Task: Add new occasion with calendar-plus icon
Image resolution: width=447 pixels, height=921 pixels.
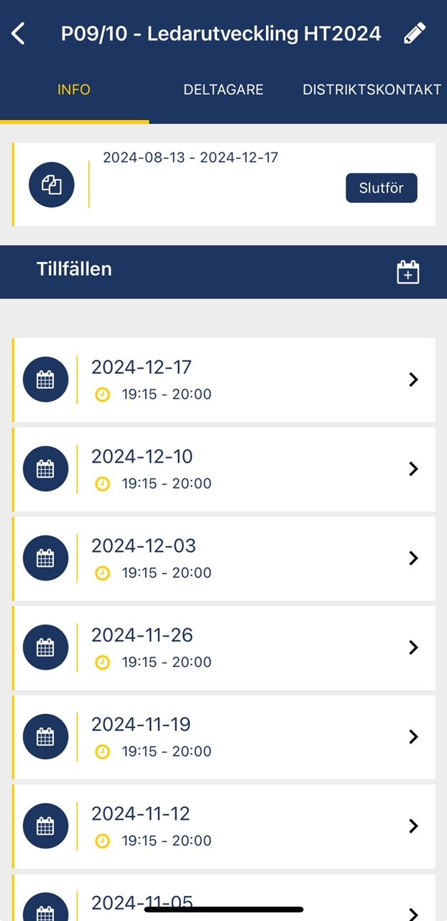Action: tap(407, 272)
